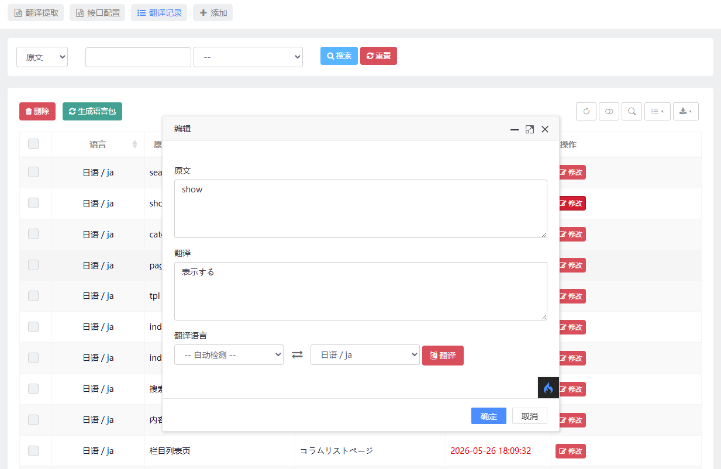
Task: Confirm the edit with 确定
Action: pos(489,416)
